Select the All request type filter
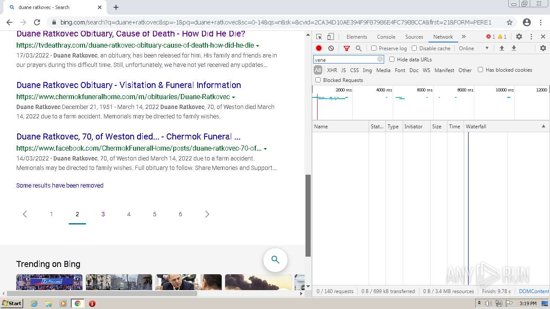 pos(318,70)
